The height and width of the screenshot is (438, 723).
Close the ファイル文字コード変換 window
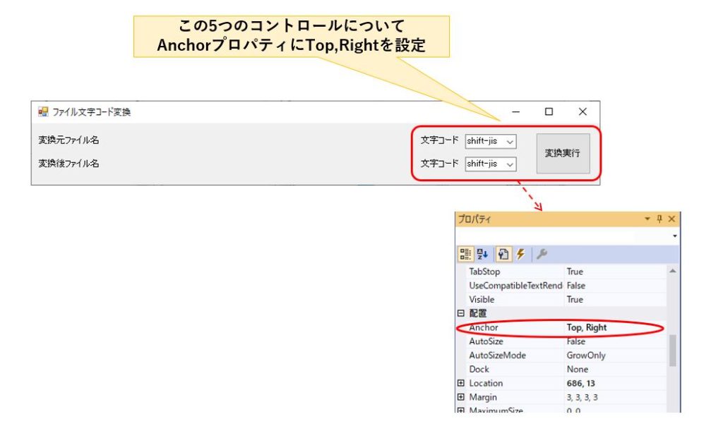click(582, 112)
